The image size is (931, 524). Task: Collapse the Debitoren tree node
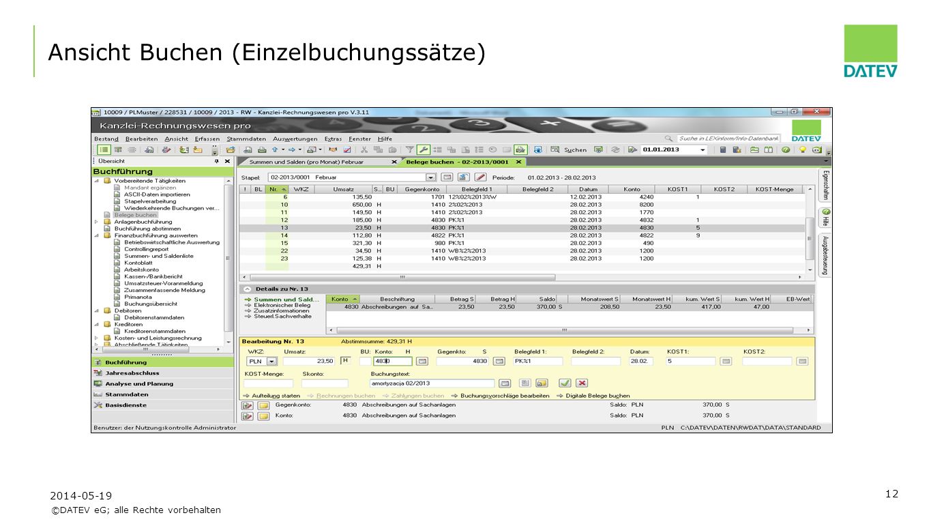pos(97,310)
